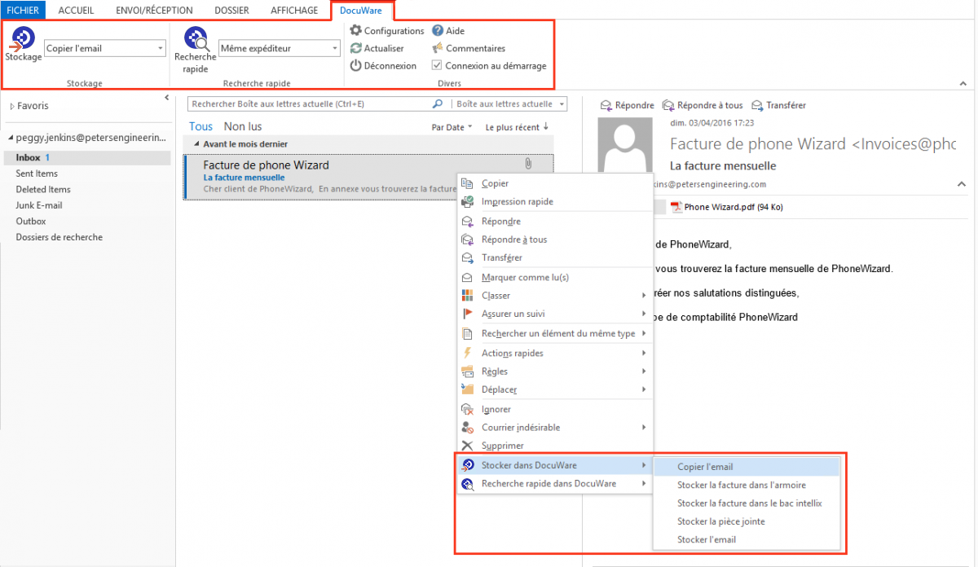Viewport: 978px width, 567px height.
Task: Open the Copier l'email storage dropdown
Action: (x=161, y=49)
